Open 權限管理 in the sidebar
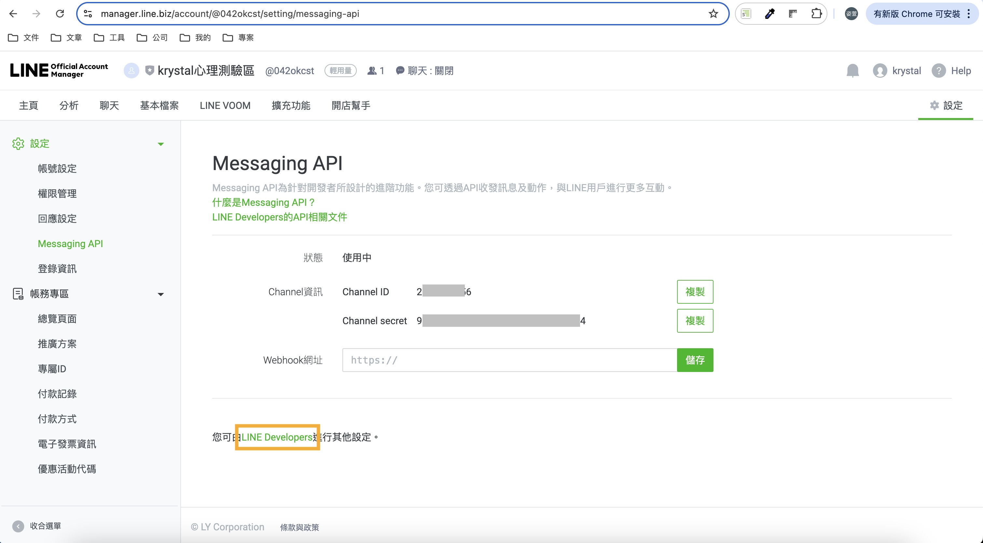The width and height of the screenshot is (983, 543). pos(57,194)
